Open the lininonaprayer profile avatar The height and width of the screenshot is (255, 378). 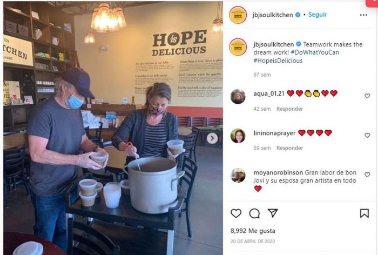coord(238,136)
